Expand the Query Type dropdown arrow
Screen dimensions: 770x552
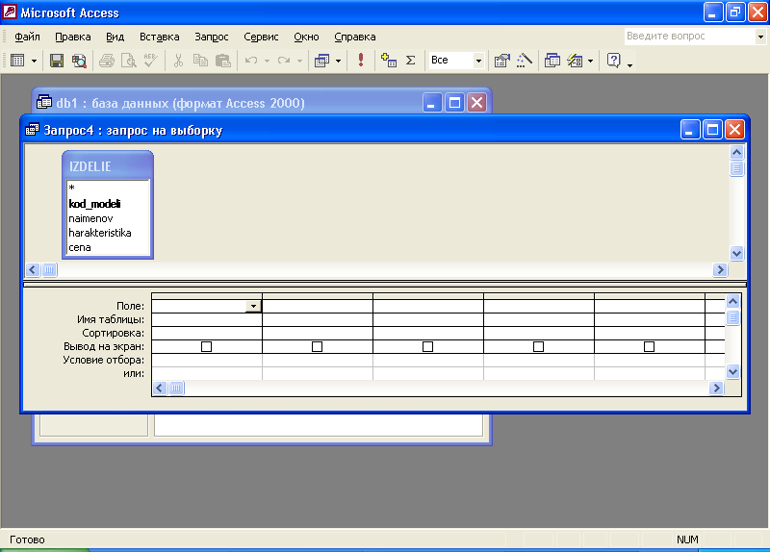pos(339,61)
